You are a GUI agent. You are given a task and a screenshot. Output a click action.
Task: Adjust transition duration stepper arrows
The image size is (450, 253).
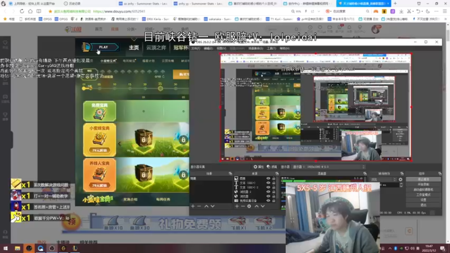point(401,186)
